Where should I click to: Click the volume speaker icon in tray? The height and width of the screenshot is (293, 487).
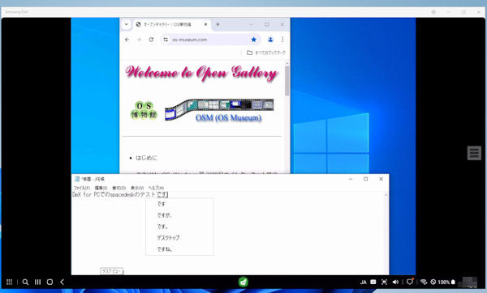[395, 282]
